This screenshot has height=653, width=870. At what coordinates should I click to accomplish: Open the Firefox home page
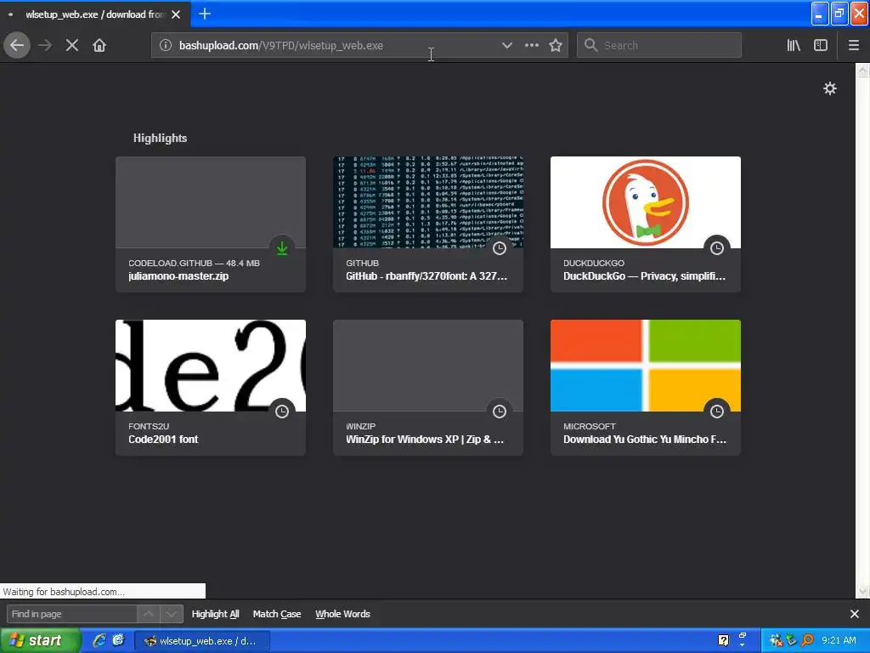pyautogui.click(x=99, y=46)
